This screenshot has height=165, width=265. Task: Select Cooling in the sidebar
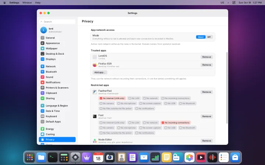tap(57, 134)
